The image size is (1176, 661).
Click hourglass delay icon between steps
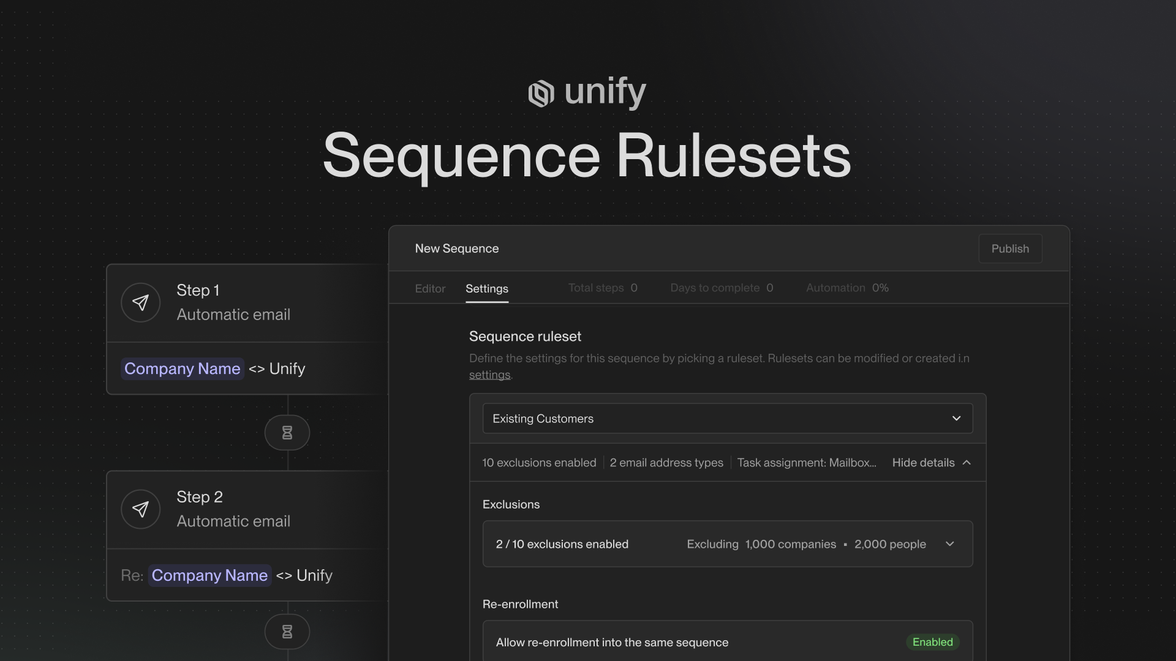[x=287, y=433]
